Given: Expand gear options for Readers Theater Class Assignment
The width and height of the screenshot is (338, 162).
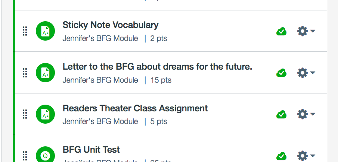Looking at the screenshot, I should pyautogui.click(x=306, y=114).
